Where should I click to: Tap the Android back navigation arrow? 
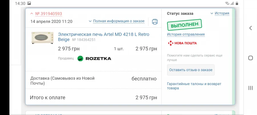pos(250,28)
